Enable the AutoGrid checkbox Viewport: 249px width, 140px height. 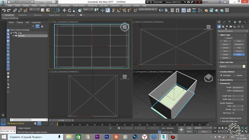(x=225, y=38)
